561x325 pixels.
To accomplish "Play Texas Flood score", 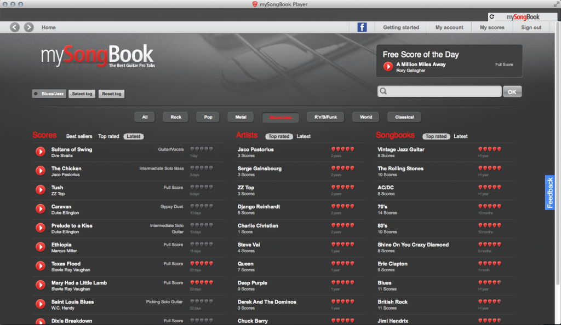I will pos(41,266).
